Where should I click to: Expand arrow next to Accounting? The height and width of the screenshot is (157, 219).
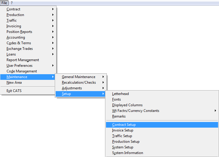[x=53, y=37]
